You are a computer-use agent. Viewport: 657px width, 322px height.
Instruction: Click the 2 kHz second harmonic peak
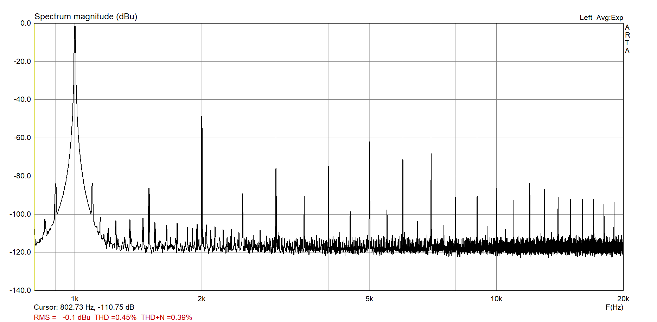tap(202, 117)
